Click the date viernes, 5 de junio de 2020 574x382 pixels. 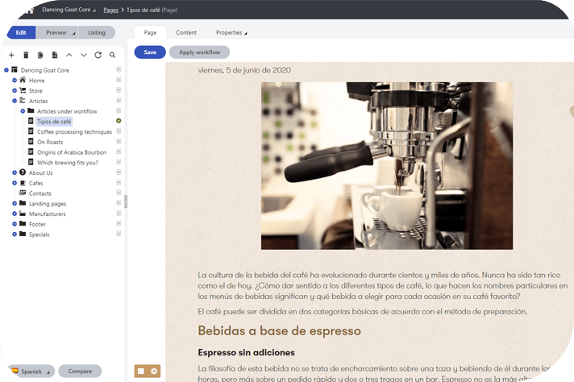click(x=244, y=70)
